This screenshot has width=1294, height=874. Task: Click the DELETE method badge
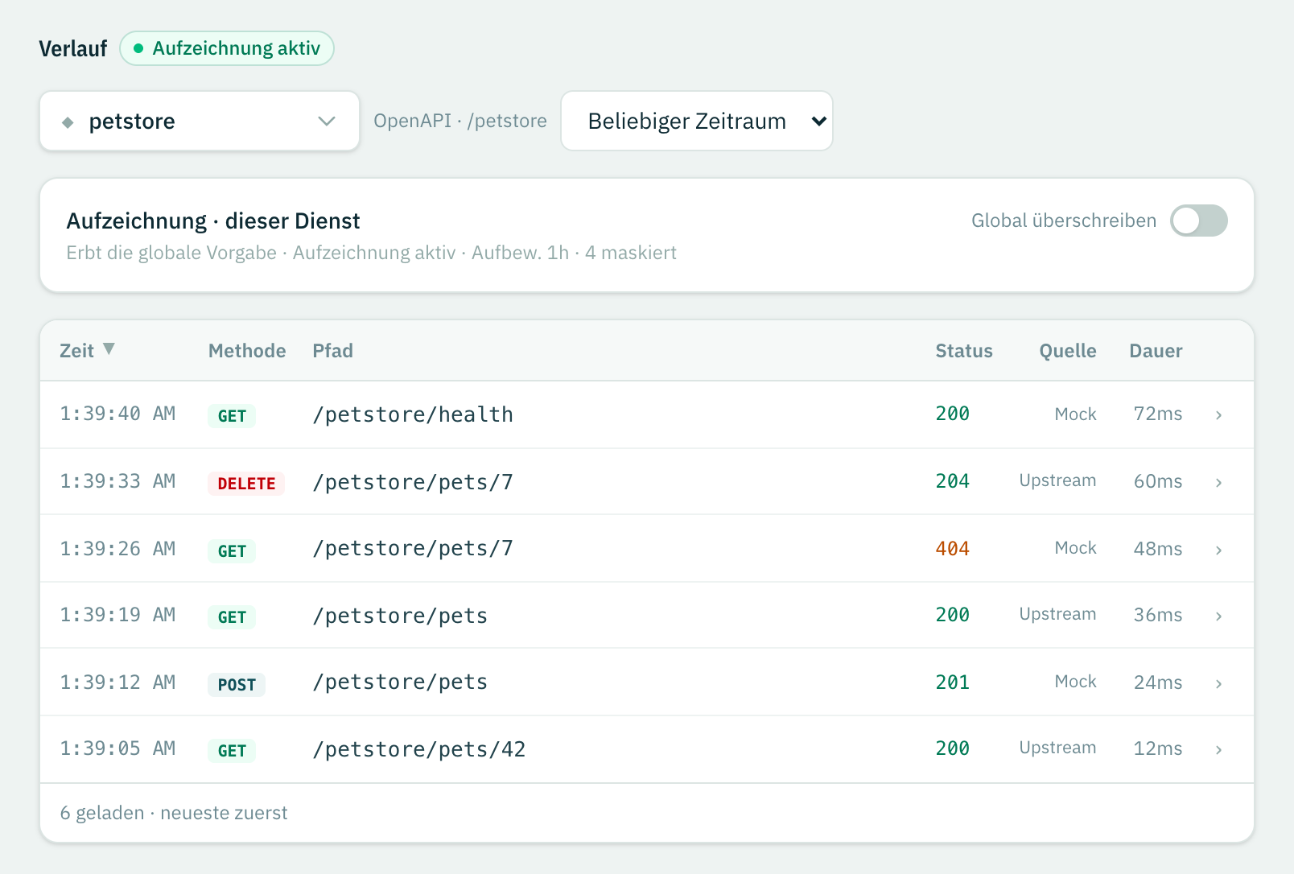(246, 483)
